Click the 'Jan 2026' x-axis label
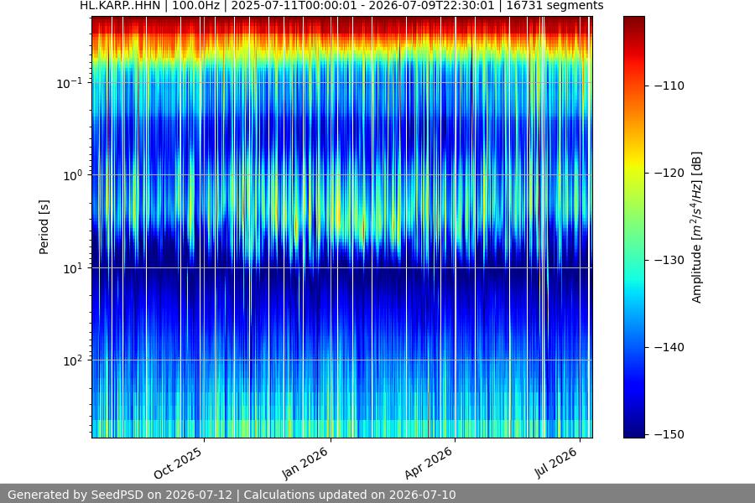Viewport: 755px width, 503px height. pyautogui.click(x=305, y=463)
